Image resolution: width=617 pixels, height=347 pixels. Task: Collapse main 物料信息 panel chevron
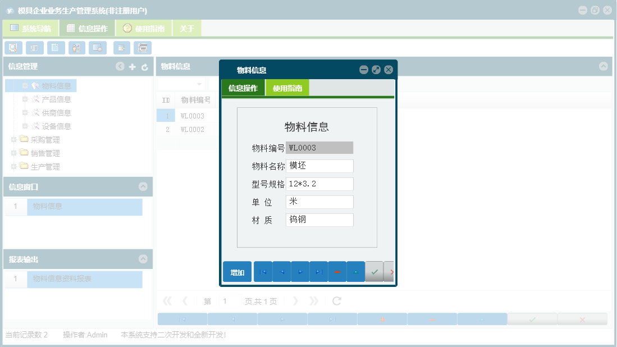(603, 66)
